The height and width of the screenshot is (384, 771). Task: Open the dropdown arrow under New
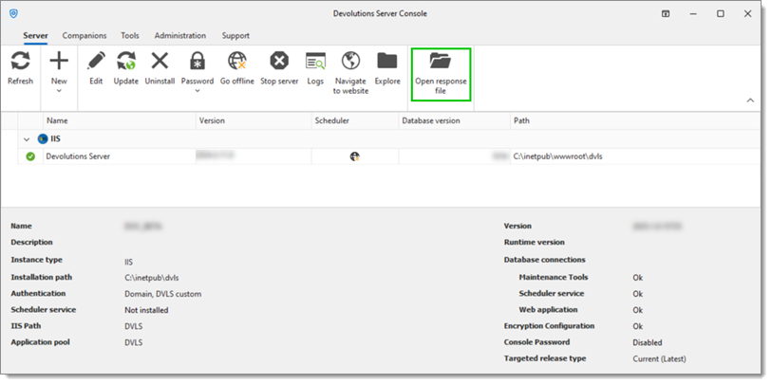point(59,91)
